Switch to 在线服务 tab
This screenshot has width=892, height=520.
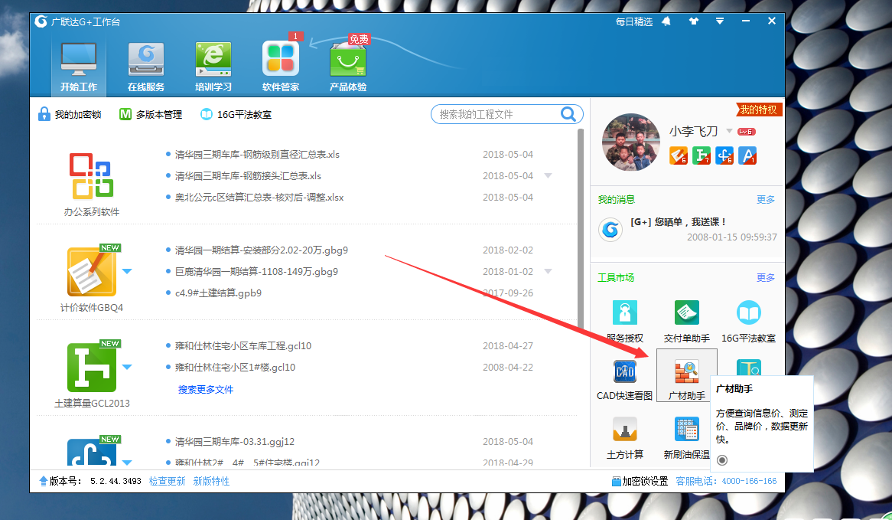146,67
